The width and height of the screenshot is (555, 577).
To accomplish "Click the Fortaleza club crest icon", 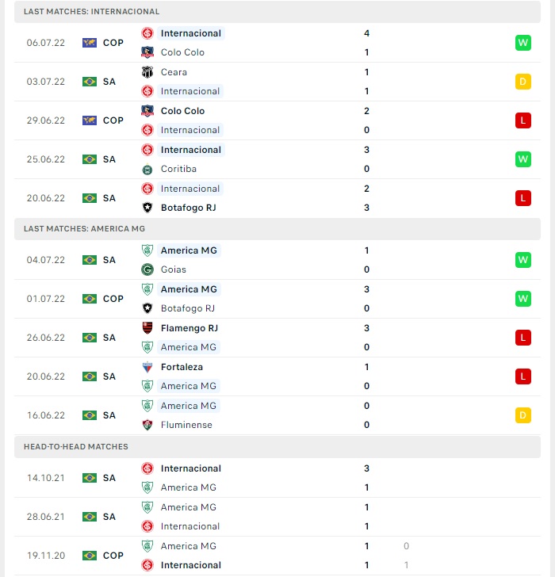I will coord(147,367).
